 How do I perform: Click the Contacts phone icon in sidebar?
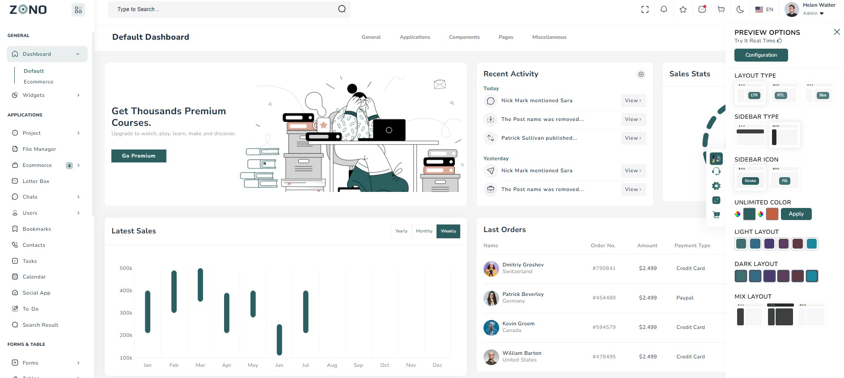pos(15,245)
